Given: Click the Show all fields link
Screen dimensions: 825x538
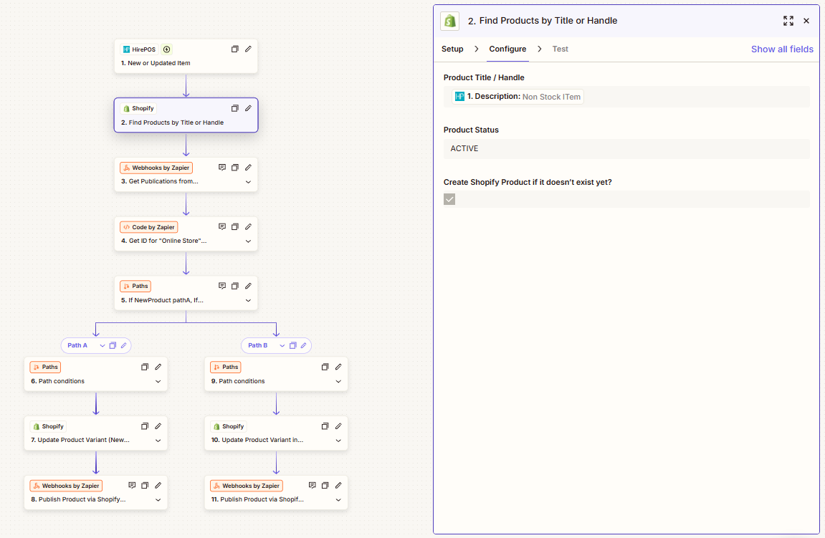Looking at the screenshot, I should click(x=782, y=49).
